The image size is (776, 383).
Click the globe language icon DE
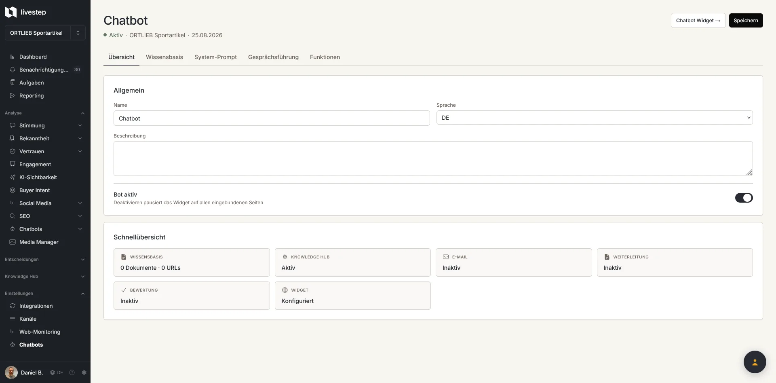(x=53, y=372)
